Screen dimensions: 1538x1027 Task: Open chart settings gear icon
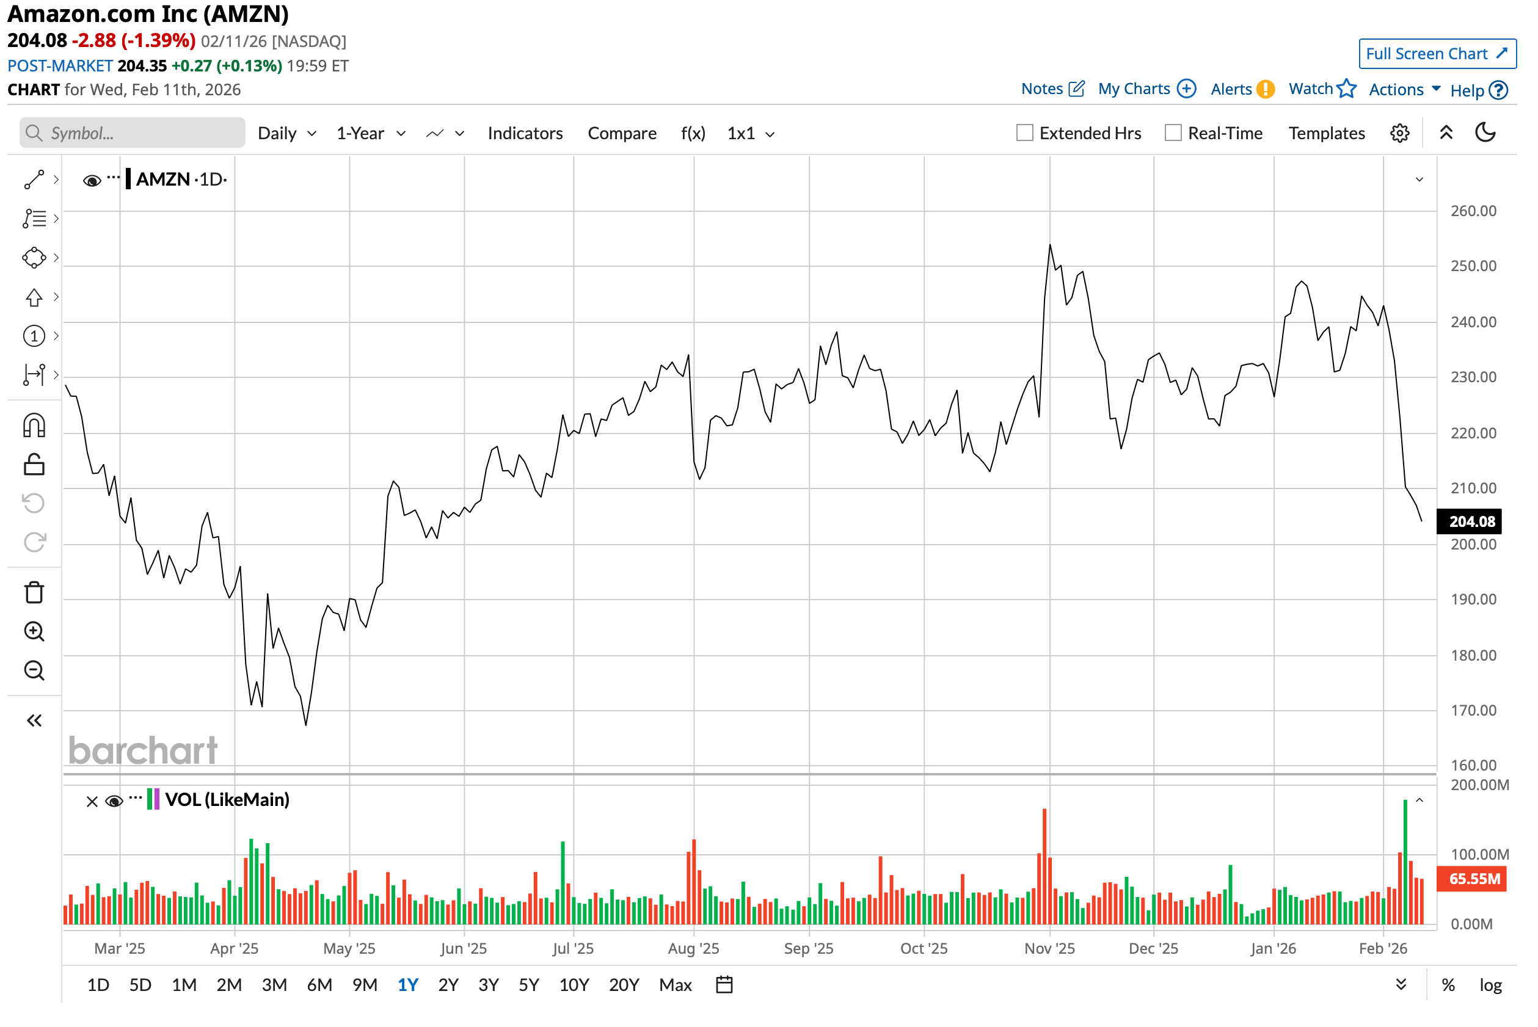click(x=1400, y=134)
